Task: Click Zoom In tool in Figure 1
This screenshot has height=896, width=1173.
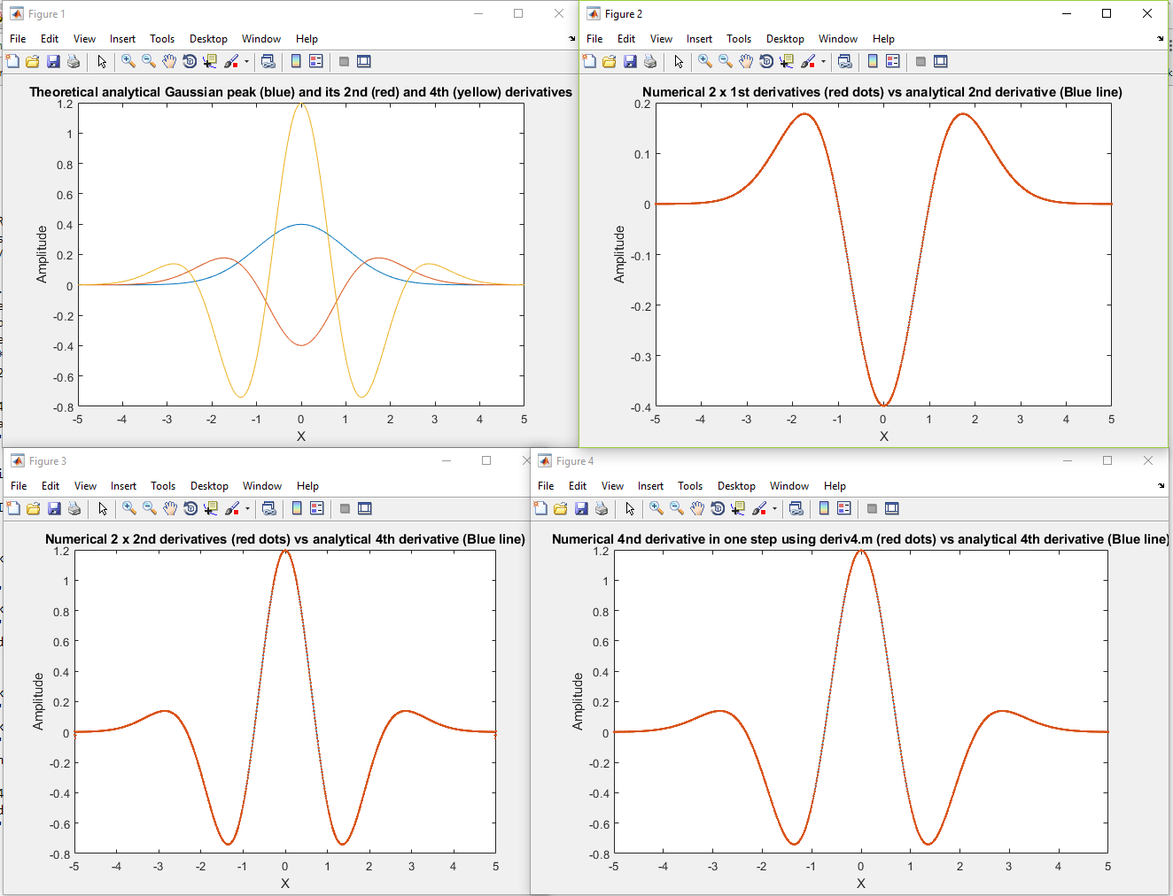Action: (x=128, y=61)
